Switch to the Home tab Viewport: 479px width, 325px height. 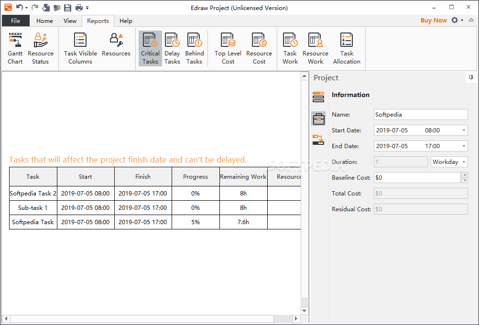point(44,21)
